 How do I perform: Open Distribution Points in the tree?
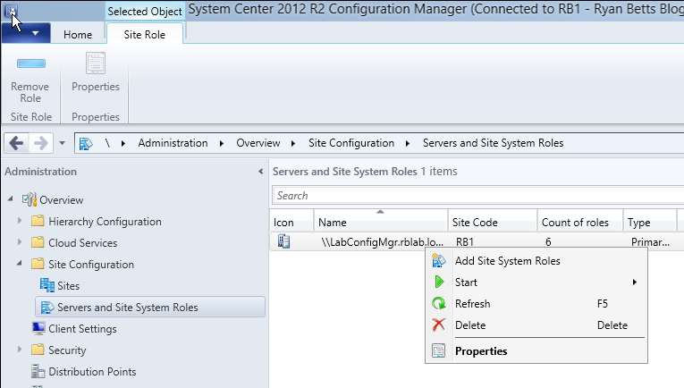tap(92, 371)
